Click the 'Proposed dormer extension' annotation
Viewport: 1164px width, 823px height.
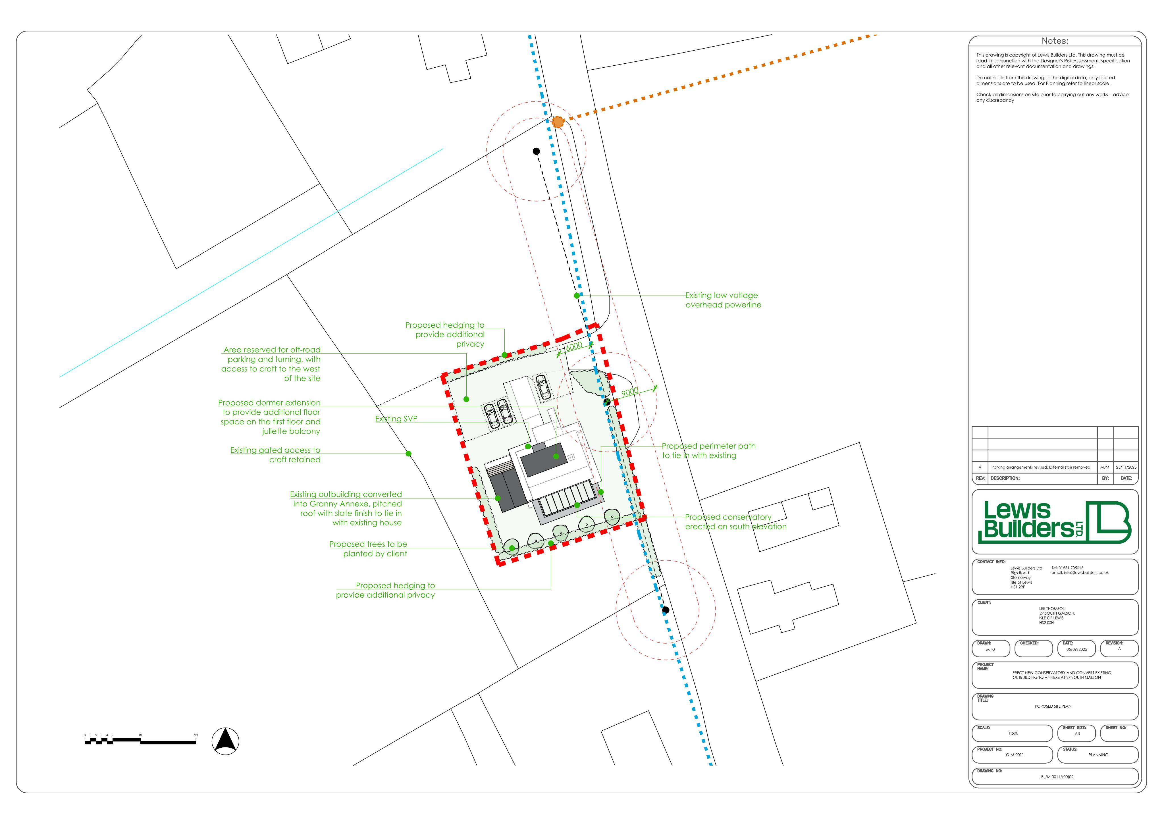pyautogui.click(x=269, y=417)
